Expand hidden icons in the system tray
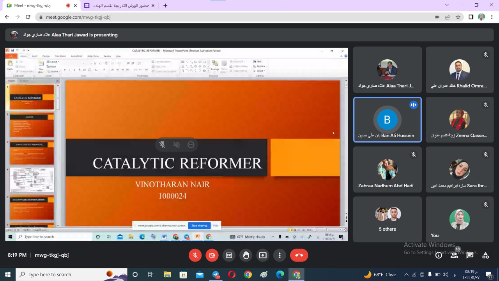Image resolution: width=499 pixels, height=281 pixels. point(406,275)
